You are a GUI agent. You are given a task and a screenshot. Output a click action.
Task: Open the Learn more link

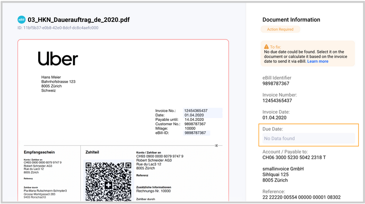[x=318, y=61]
